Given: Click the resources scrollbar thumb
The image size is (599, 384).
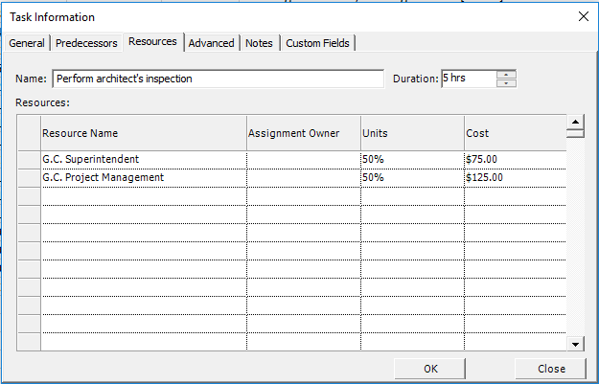Looking at the screenshot, I should 575,134.
